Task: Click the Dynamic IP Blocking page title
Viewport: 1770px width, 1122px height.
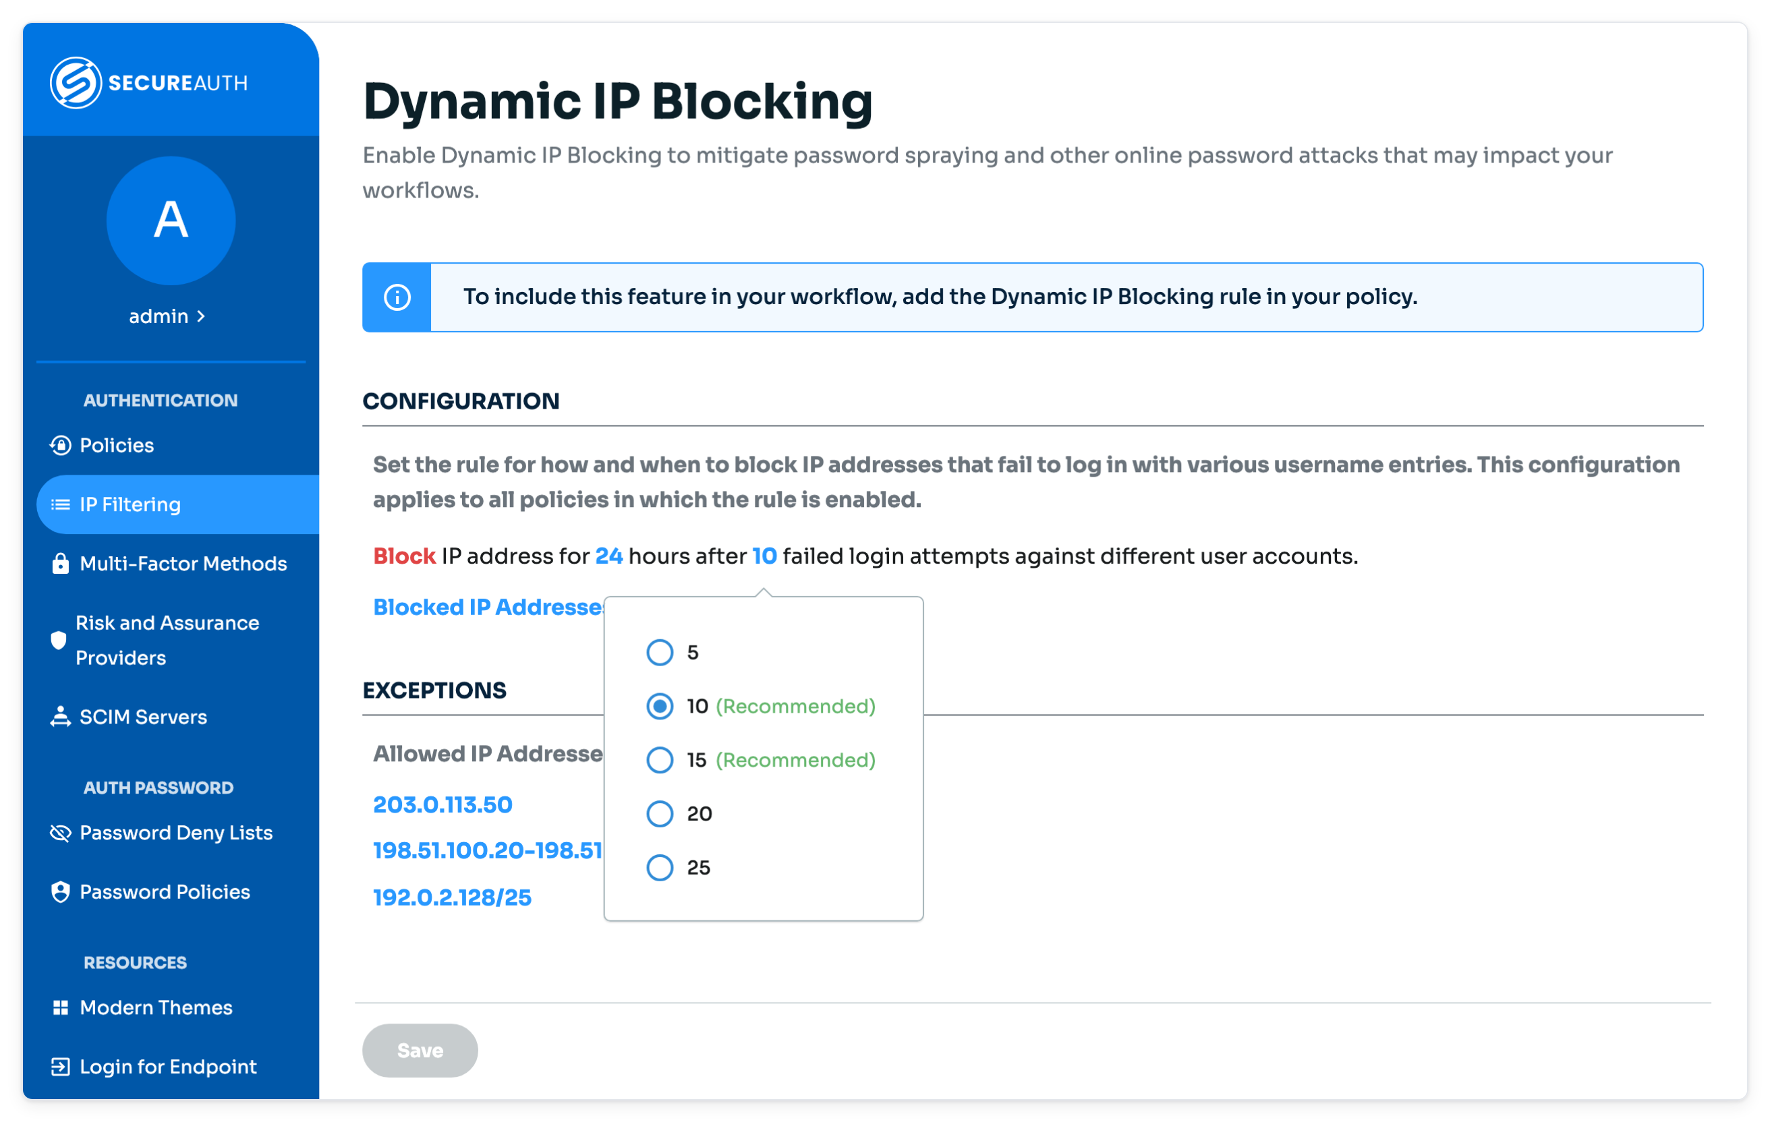Action: click(617, 100)
